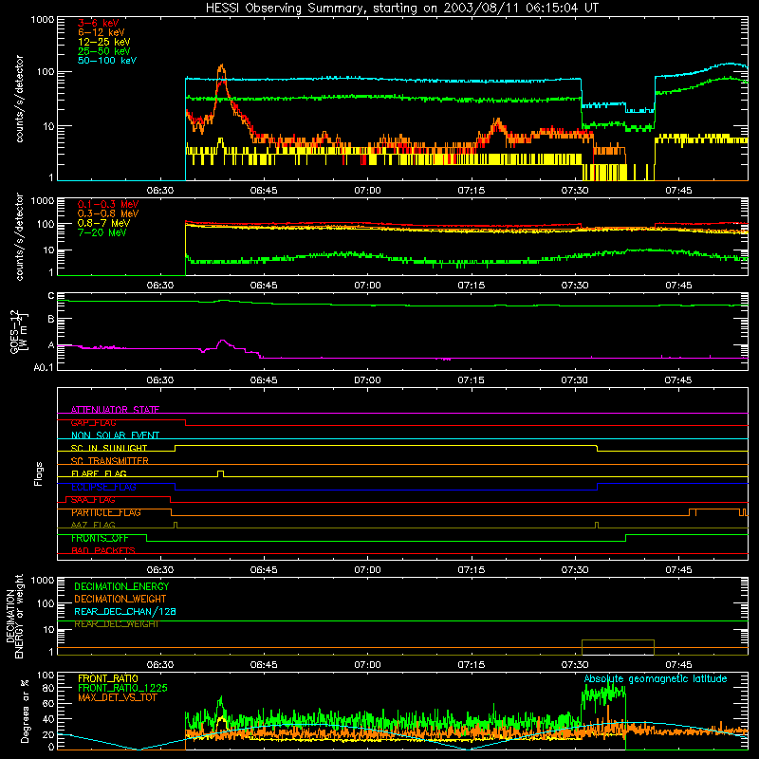Screen dimensions: 759x759
Task: Click the 06:45 tick under the Flags panel
Action: (264, 570)
